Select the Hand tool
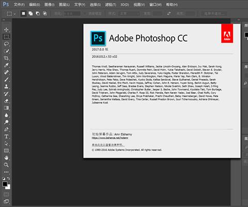The width and height of the screenshot is (248, 207). [6, 158]
